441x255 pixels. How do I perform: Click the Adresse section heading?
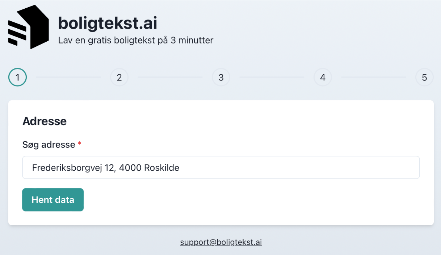[45, 121]
